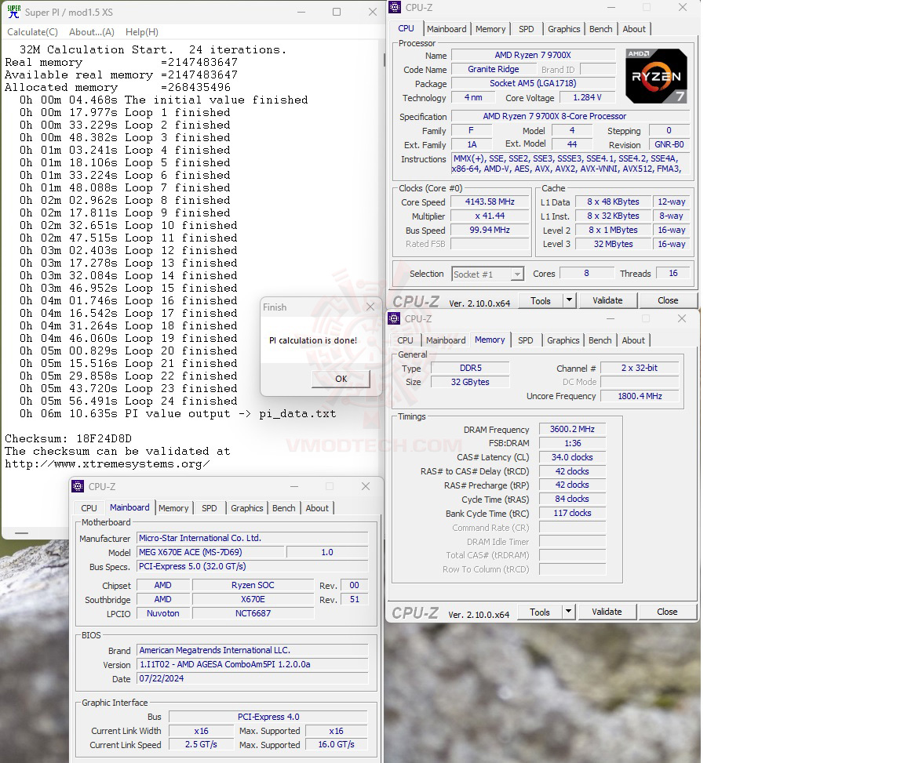Select SPD tab in Mainboard CPU-Z window
This screenshot has width=904, height=763.
click(210, 508)
